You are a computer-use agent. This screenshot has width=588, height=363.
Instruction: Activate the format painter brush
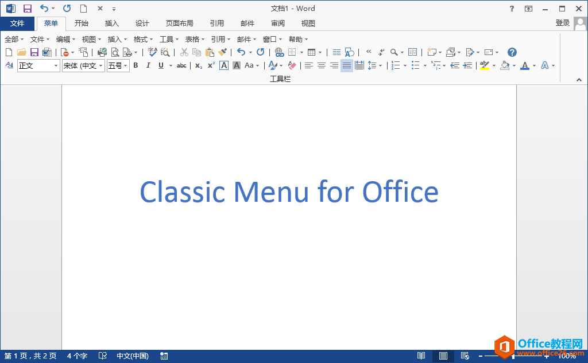(x=222, y=52)
